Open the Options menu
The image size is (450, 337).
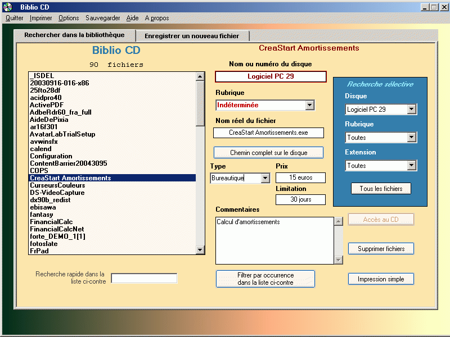69,18
